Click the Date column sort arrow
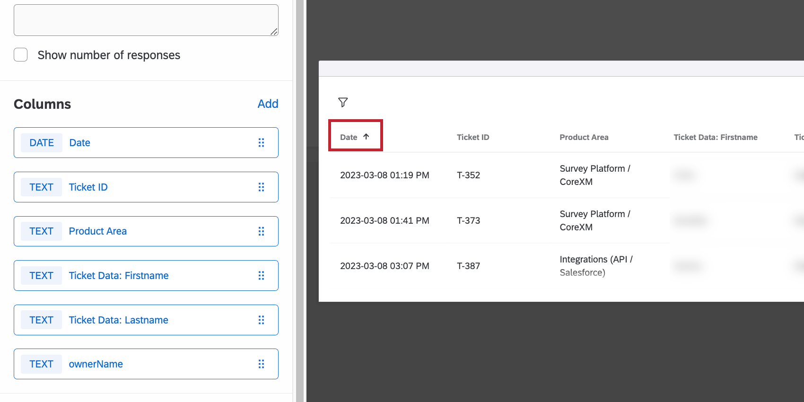The width and height of the screenshot is (804, 402). click(x=366, y=137)
